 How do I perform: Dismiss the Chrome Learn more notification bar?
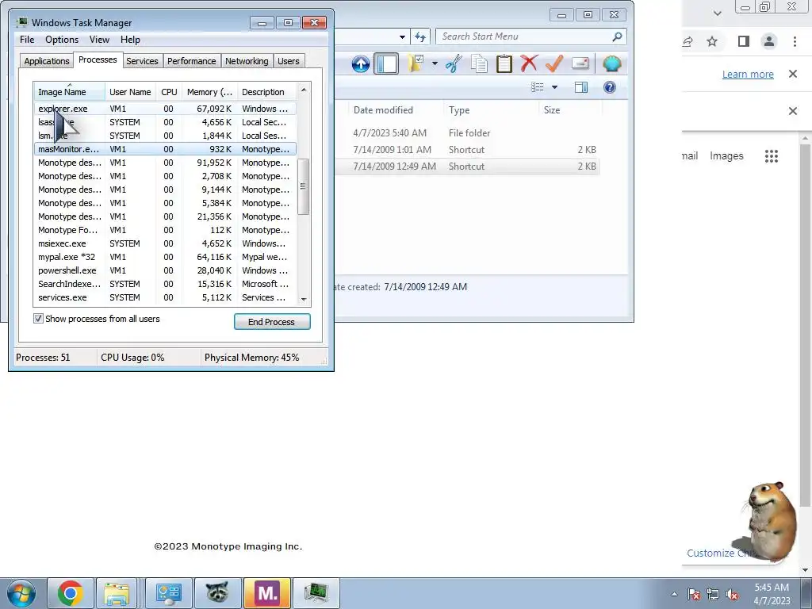(792, 74)
